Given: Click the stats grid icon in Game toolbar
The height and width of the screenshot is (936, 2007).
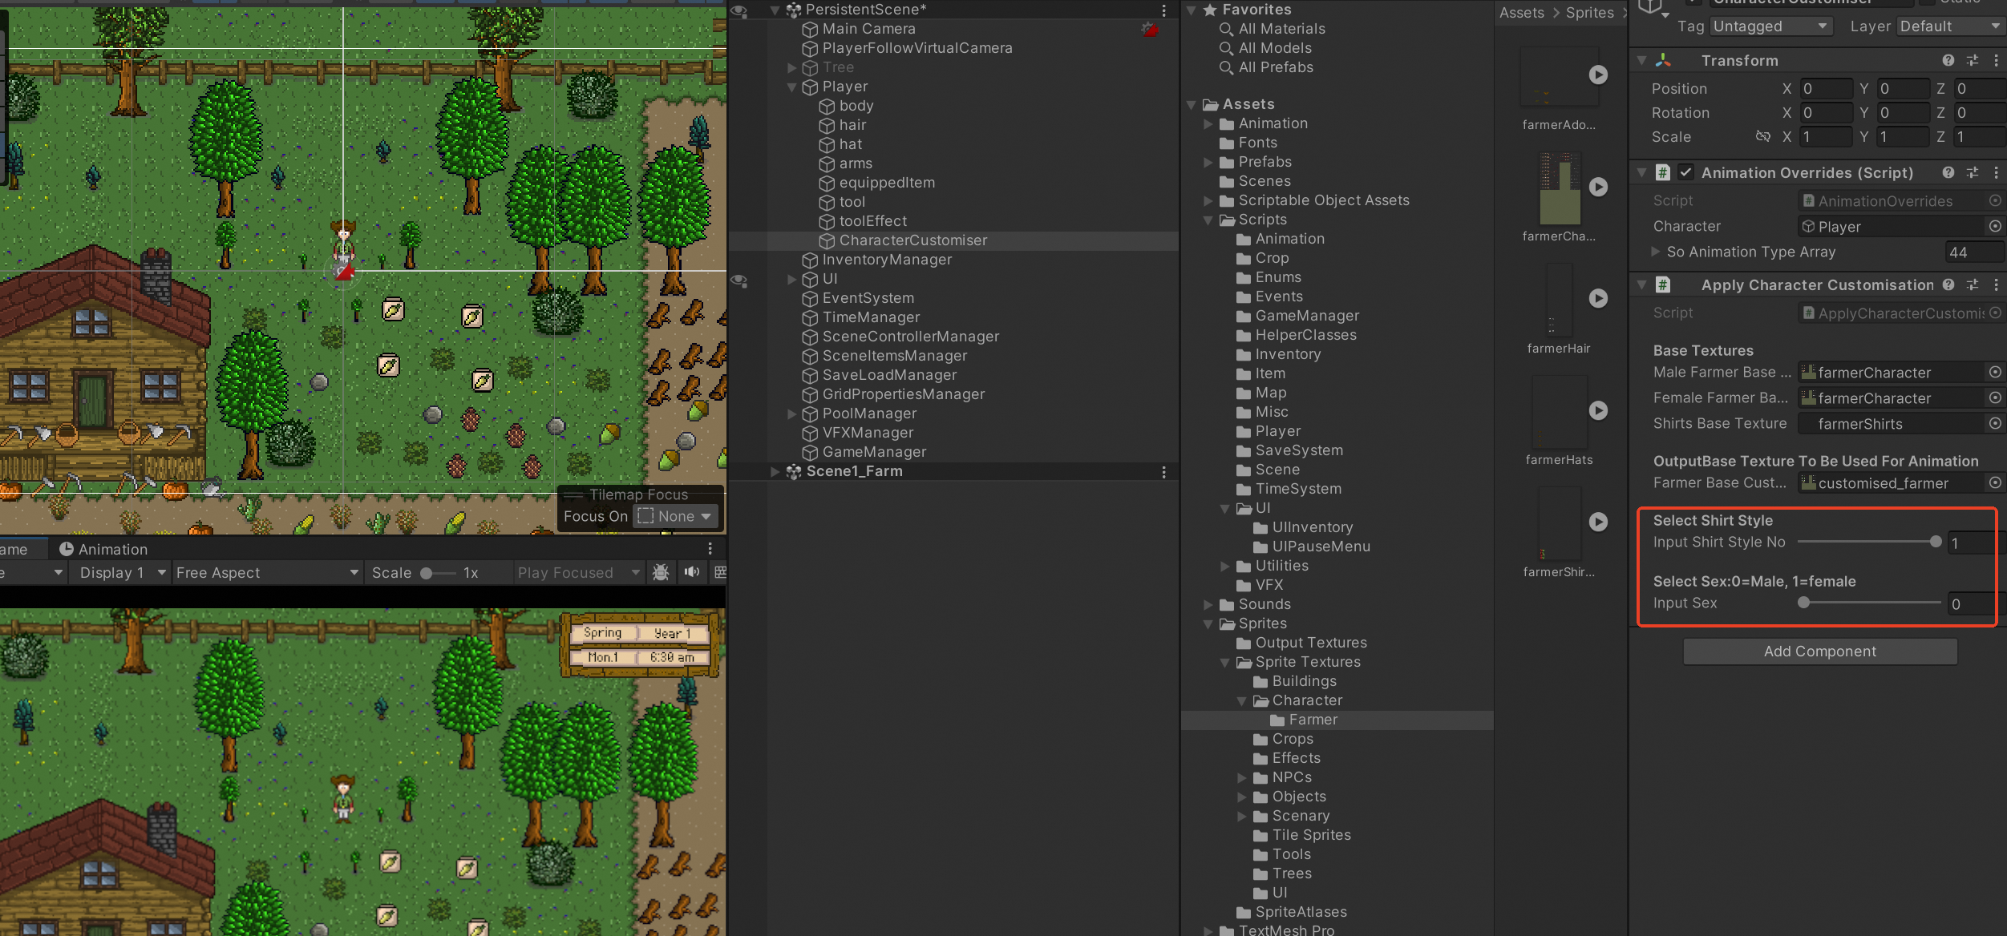Looking at the screenshot, I should [x=720, y=572].
